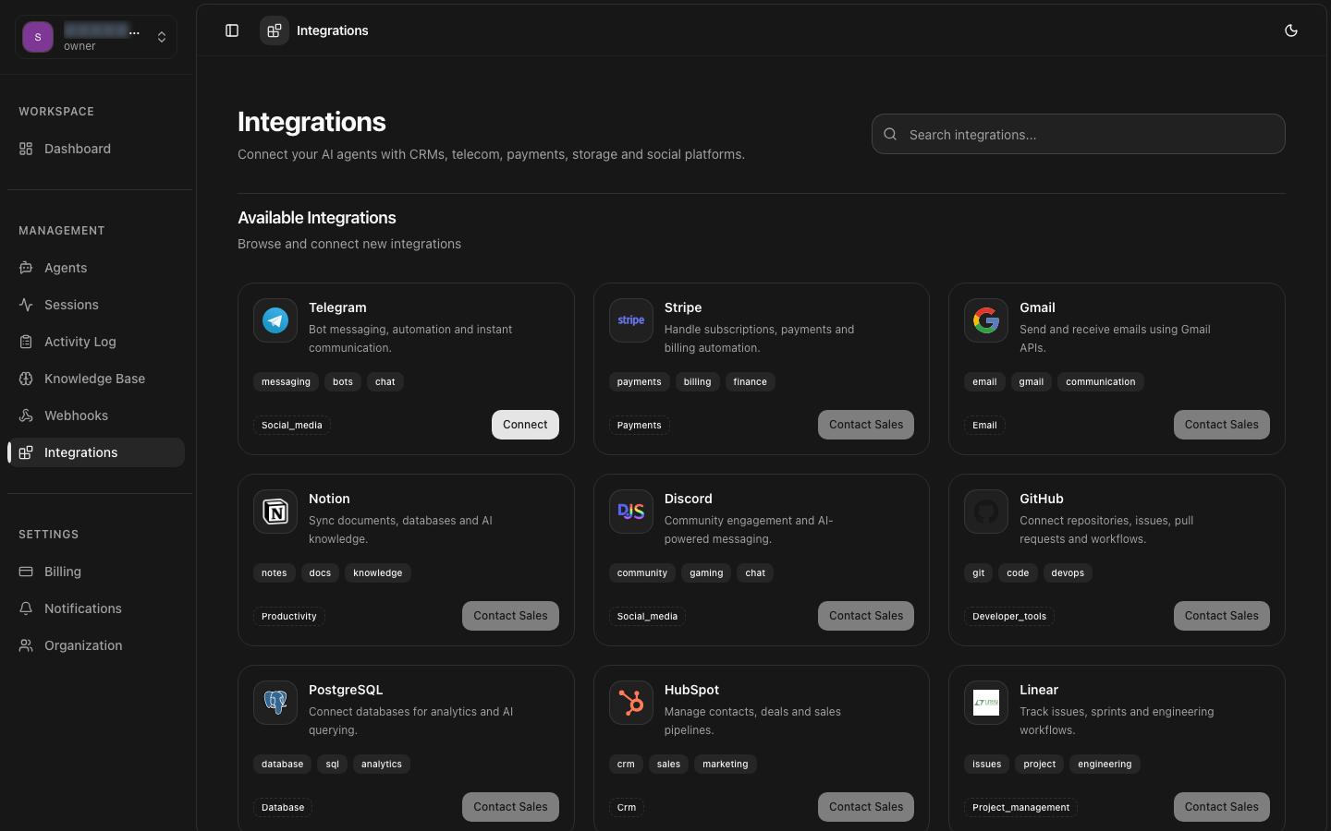Click the Activity Log clipboard icon
This screenshot has width=1331, height=831.
[x=26, y=342]
